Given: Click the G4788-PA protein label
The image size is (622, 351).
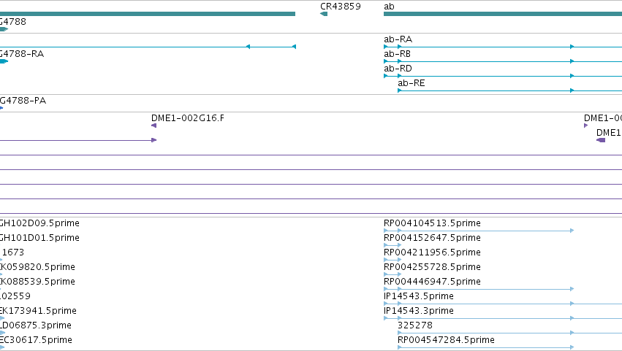Looking at the screenshot, I should coord(23,101).
